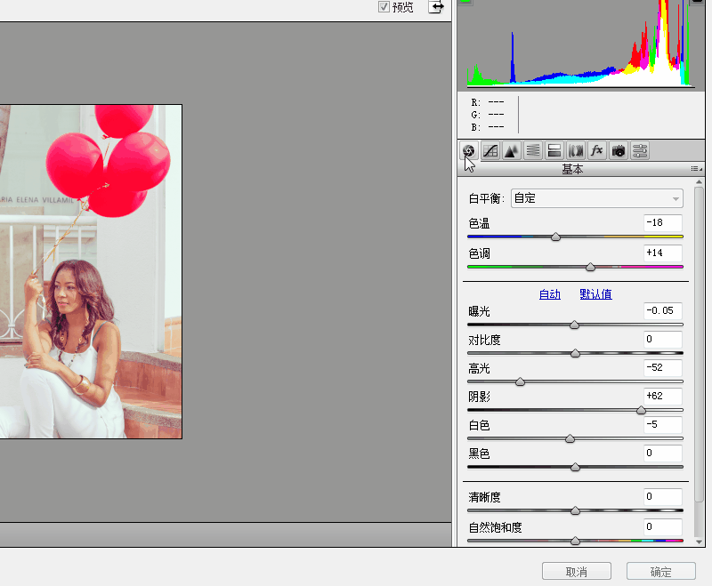This screenshot has width=712, height=586.
Task: Open the Detail panel tab
Action: click(x=511, y=150)
